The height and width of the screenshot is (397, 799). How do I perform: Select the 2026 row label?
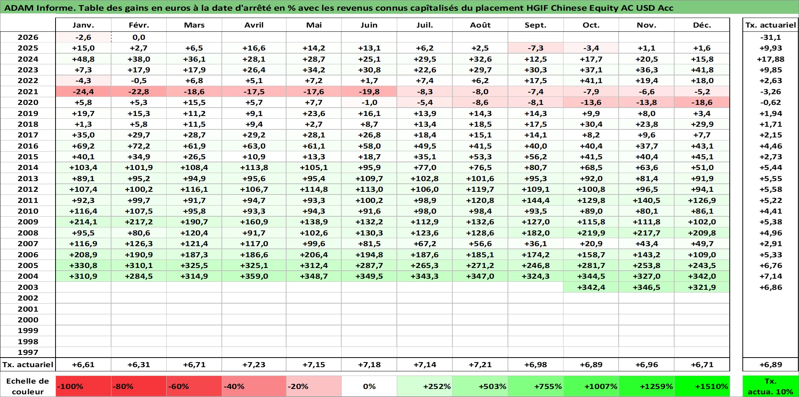[28, 37]
